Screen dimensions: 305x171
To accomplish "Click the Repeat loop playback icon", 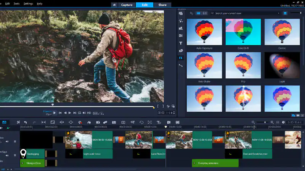I will tap(80, 113).
